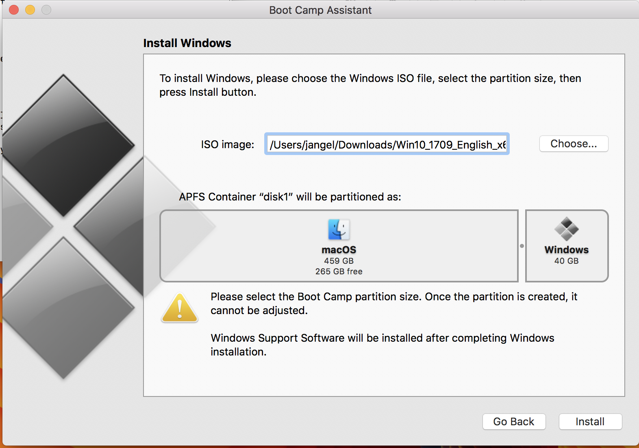The width and height of the screenshot is (639, 448).
Task: Click the Windows Boot Camp partition icon
Action: tap(566, 229)
